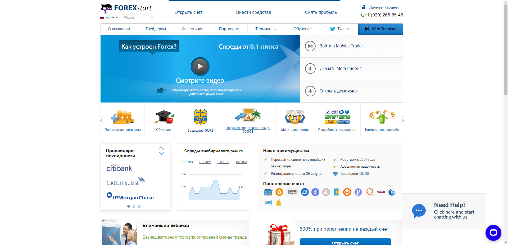Open the live chat bubble button
The width and height of the screenshot is (508, 245).
[493, 233]
